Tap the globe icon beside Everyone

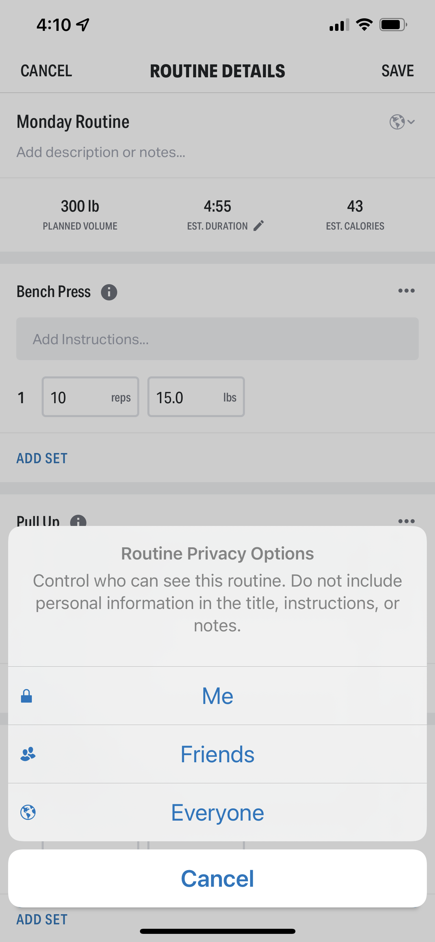[x=28, y=812]
